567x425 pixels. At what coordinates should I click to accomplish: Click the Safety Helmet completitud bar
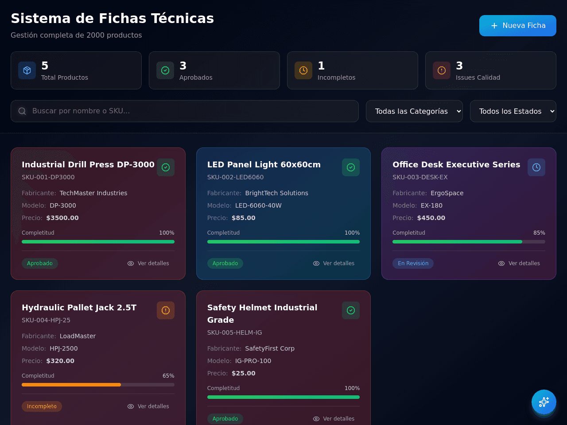[283, 397]
